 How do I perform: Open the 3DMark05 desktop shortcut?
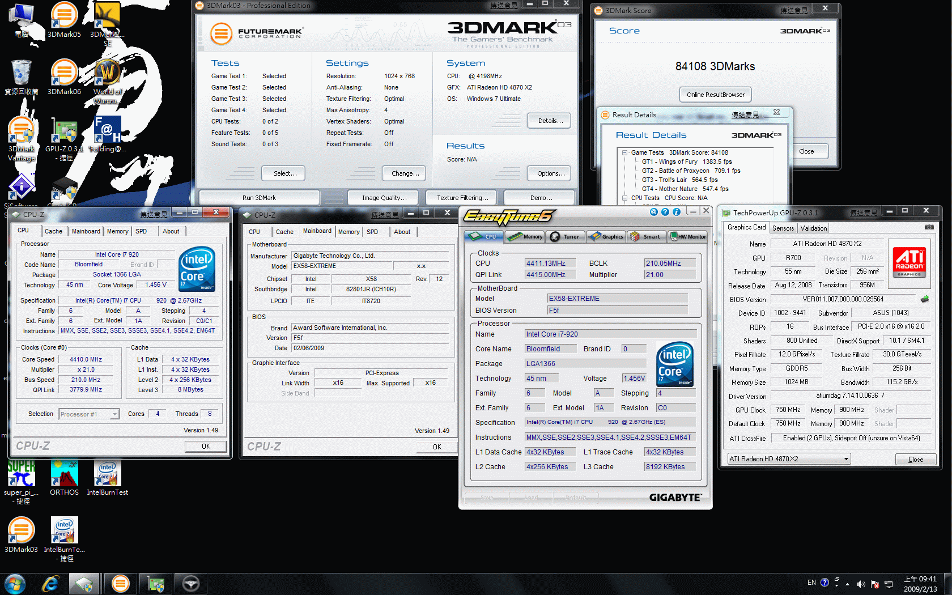point(64,20)
